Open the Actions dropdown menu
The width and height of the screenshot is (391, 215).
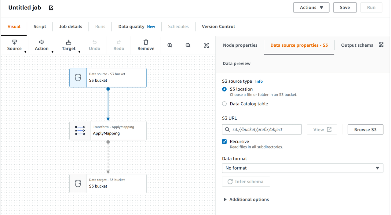311,7
